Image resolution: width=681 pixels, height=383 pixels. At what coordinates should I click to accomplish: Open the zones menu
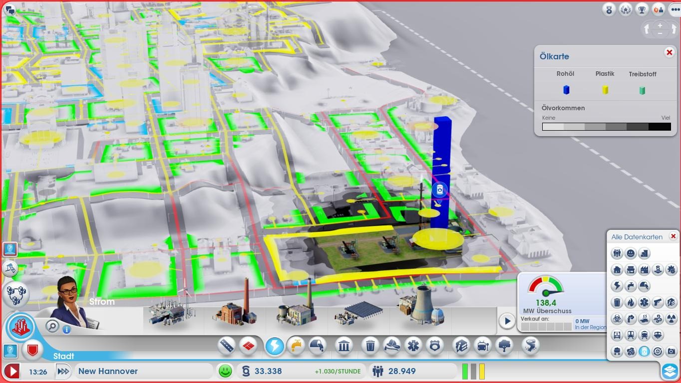248,346
